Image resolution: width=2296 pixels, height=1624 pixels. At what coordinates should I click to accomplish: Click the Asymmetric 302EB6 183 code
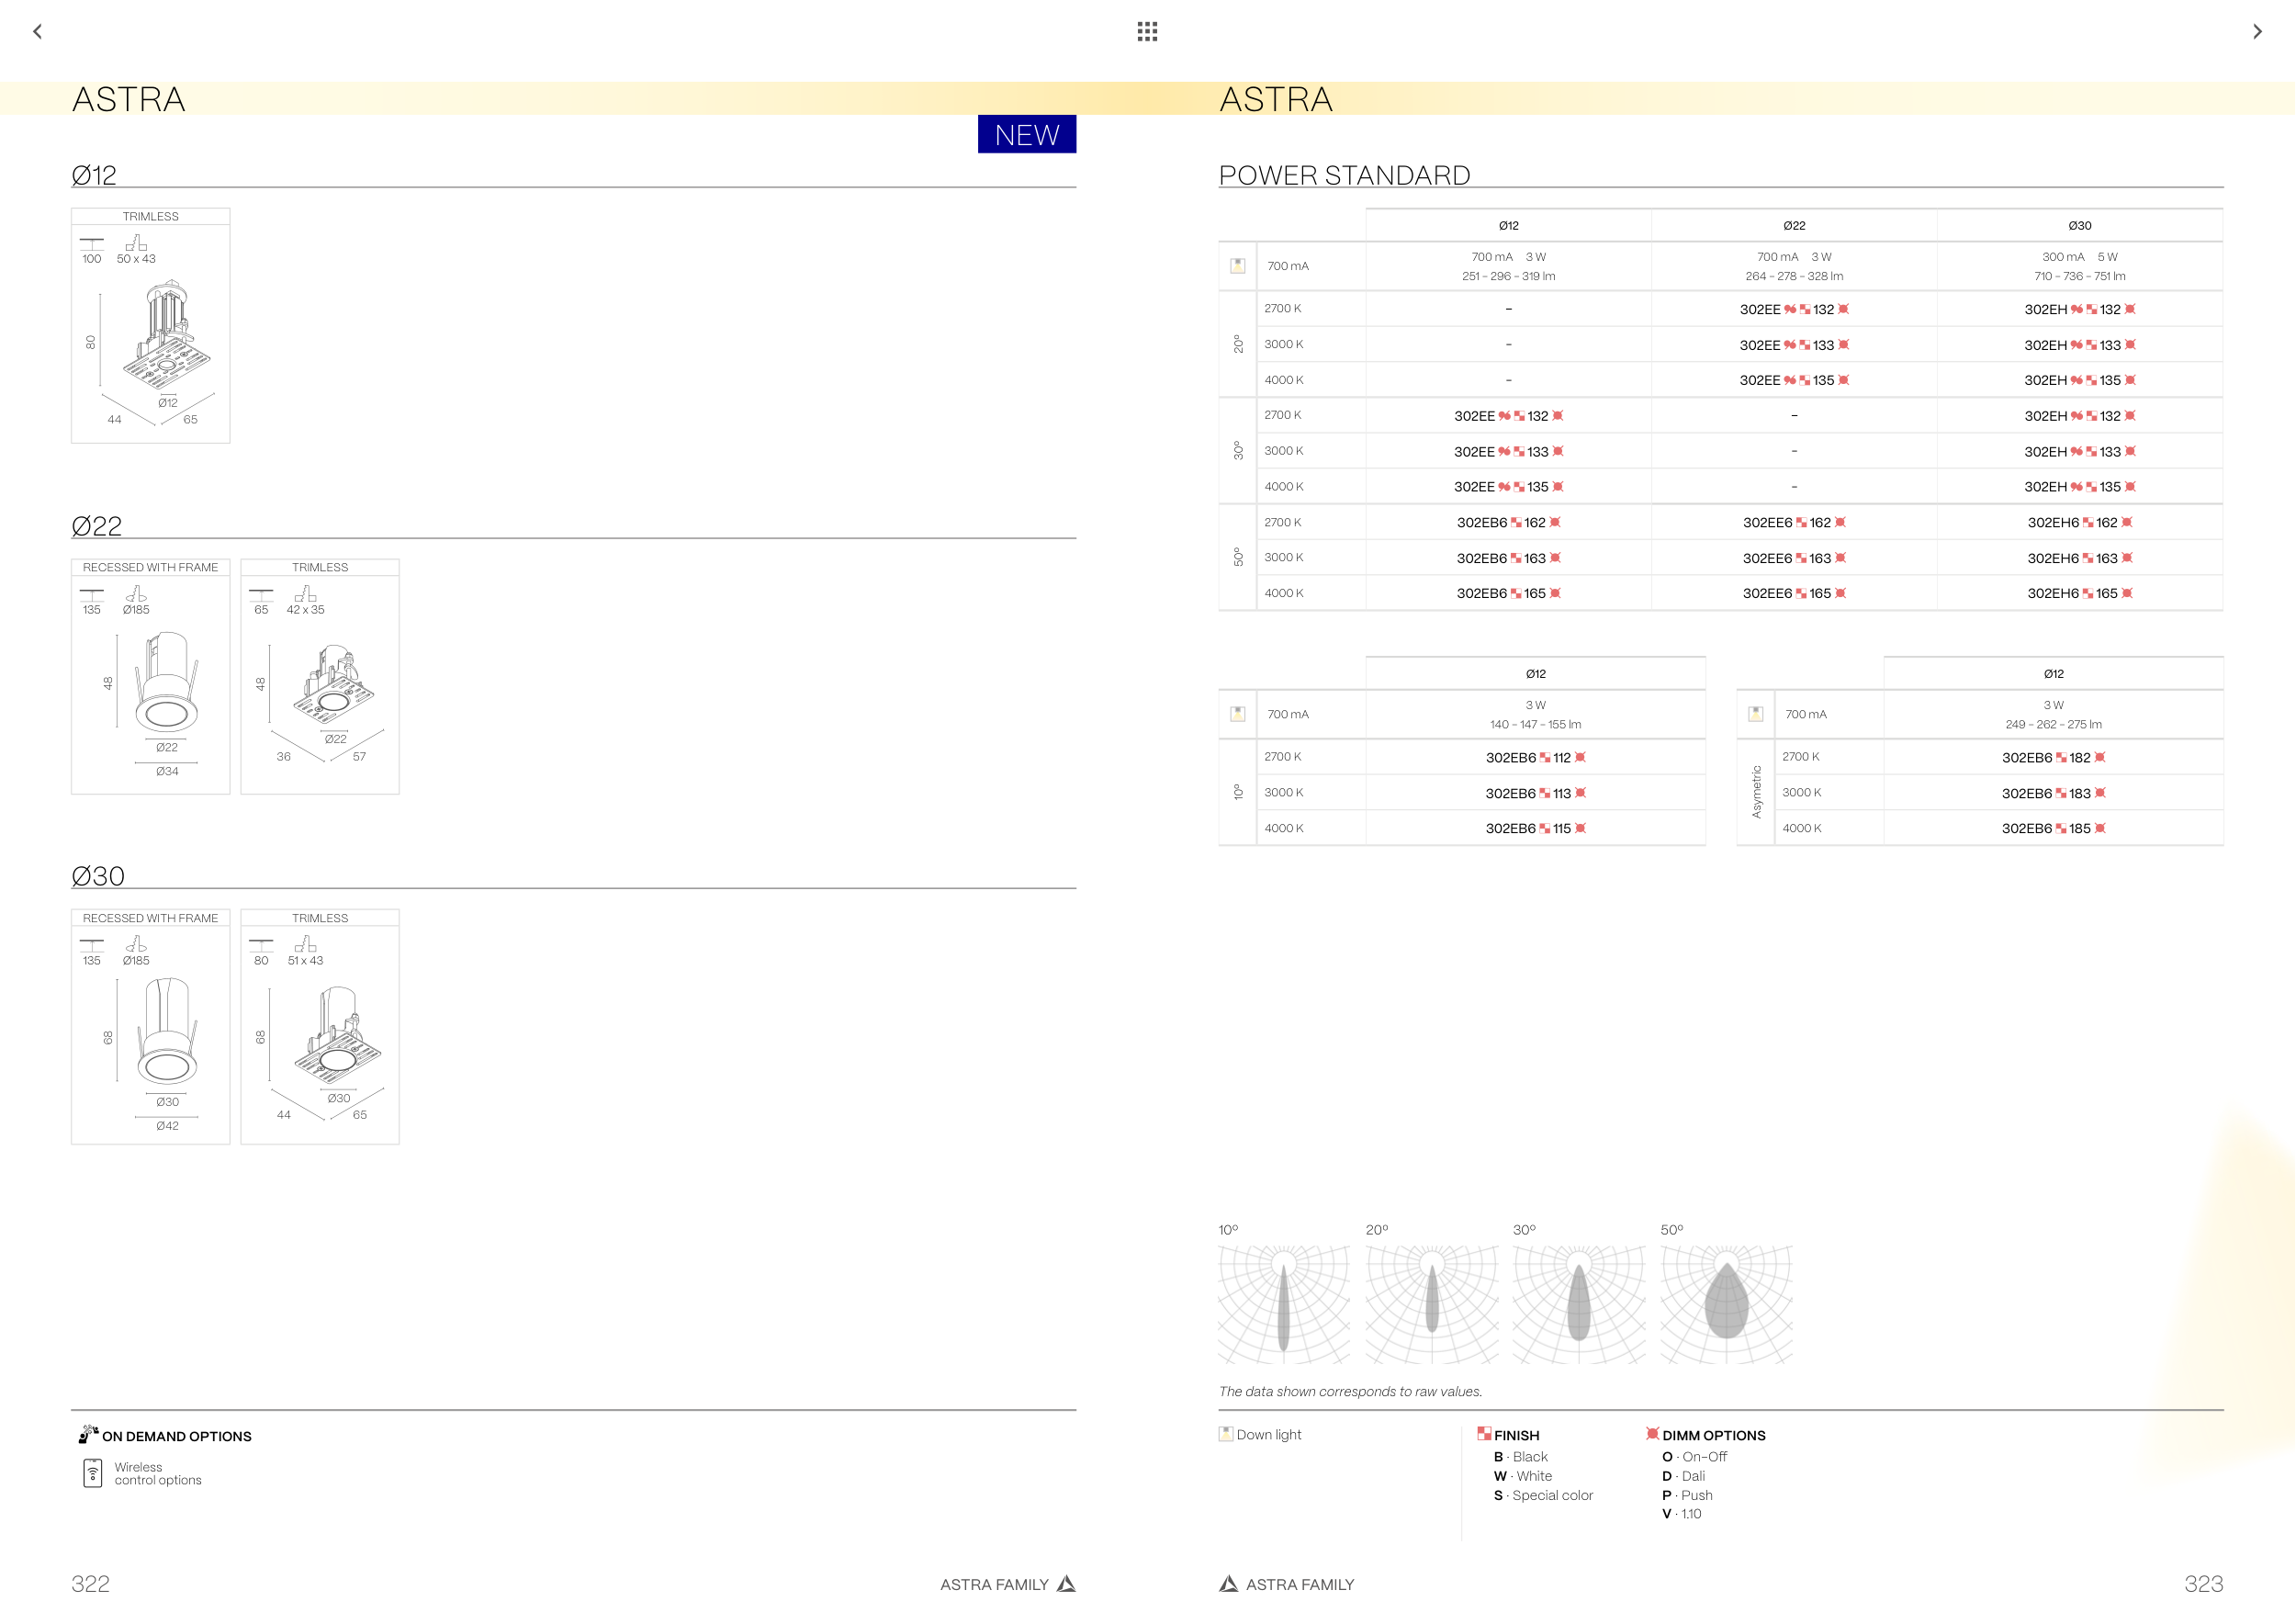point(2053,793)
